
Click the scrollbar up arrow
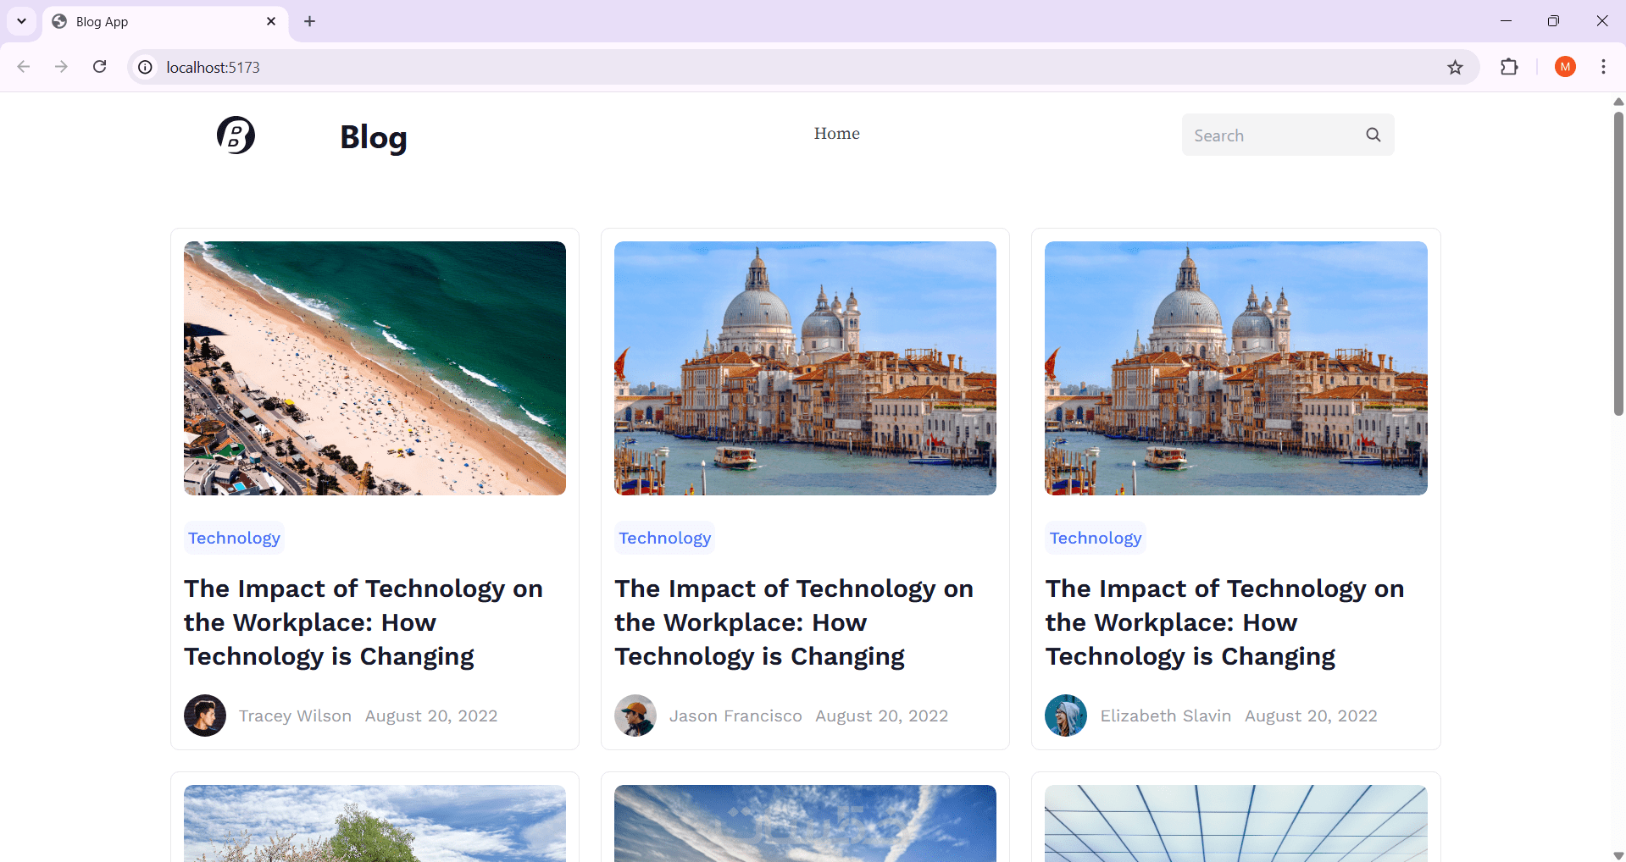[x=1618, y=102]
